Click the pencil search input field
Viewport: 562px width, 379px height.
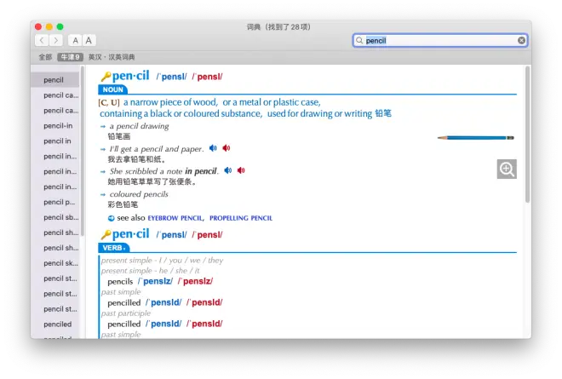click(x=440, y=41)
